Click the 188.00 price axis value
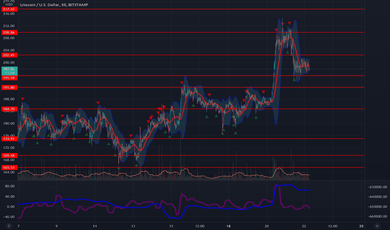The image size is (390, 230). point(9,99)
